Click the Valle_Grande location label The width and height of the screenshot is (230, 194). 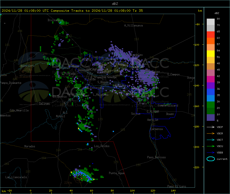tap(76, 94)
